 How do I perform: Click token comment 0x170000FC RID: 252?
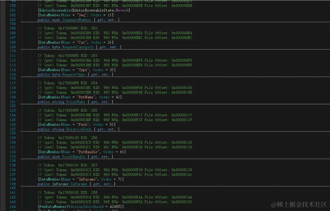point(67,28)
